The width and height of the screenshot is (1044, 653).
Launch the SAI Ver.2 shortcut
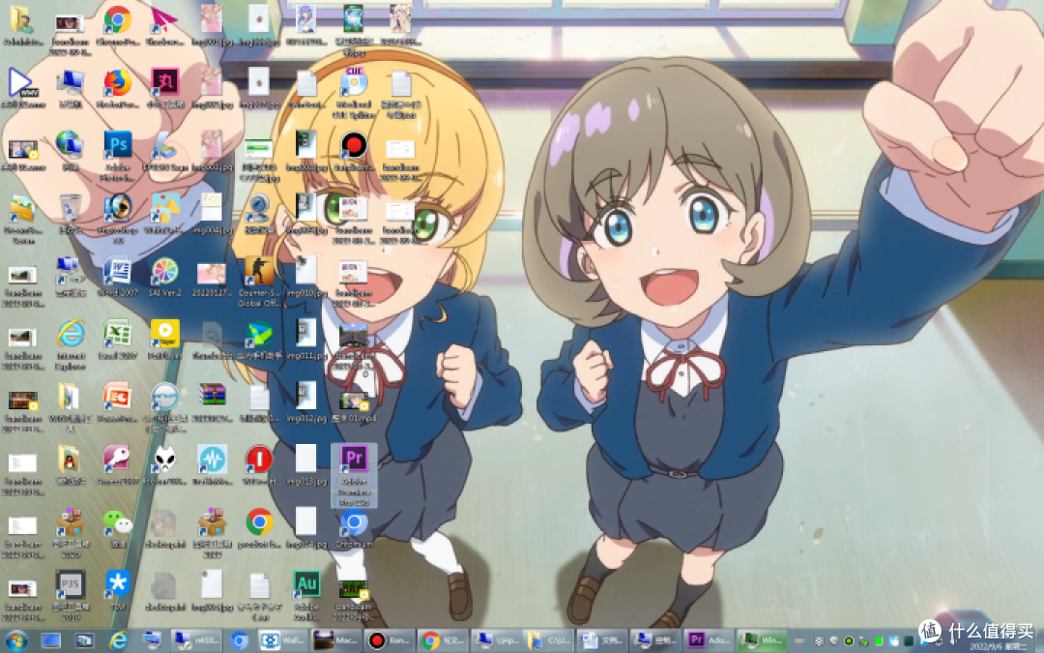point(164,278)
